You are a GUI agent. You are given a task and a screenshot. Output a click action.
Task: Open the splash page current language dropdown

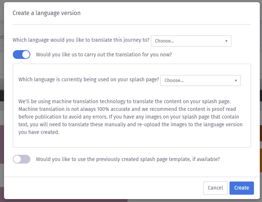[x=201, y=81]
